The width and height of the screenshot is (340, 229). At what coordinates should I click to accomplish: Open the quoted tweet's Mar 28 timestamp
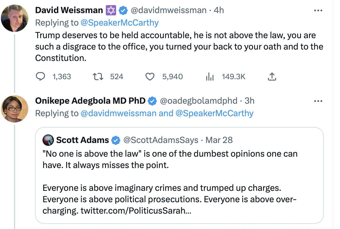click(219, 140)
